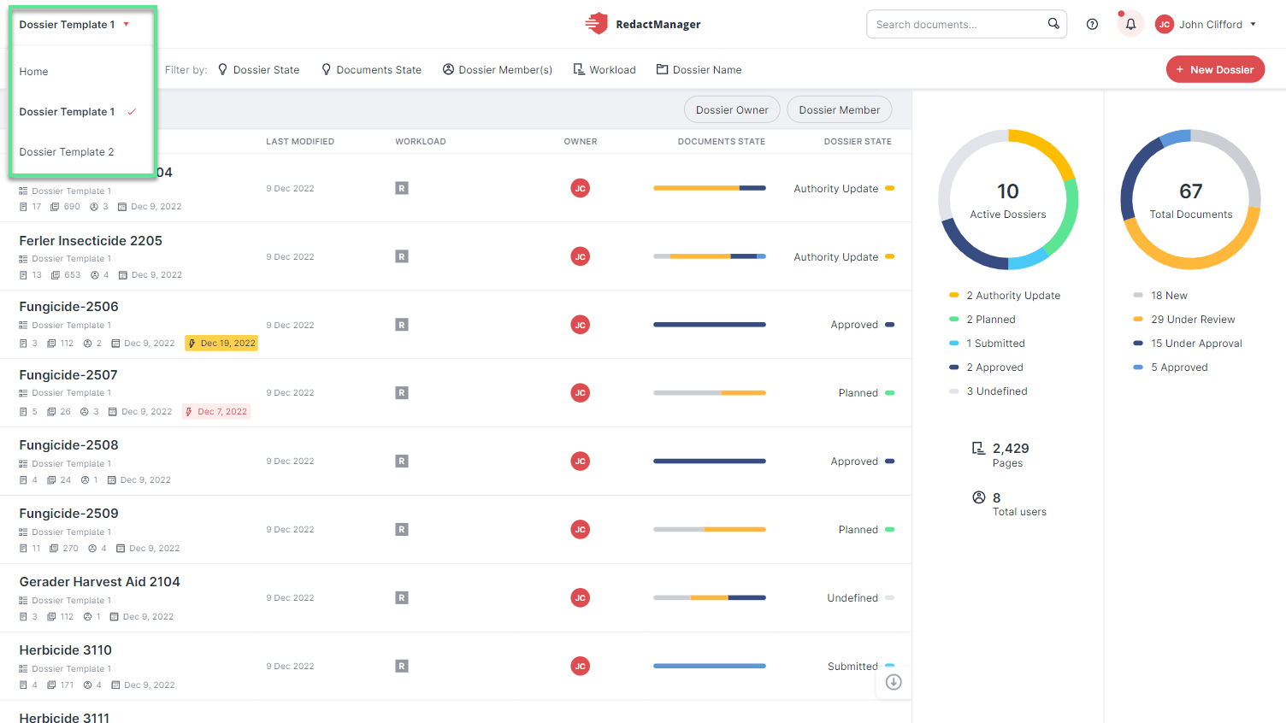Click the magnifier icon in the search box

1053,24
